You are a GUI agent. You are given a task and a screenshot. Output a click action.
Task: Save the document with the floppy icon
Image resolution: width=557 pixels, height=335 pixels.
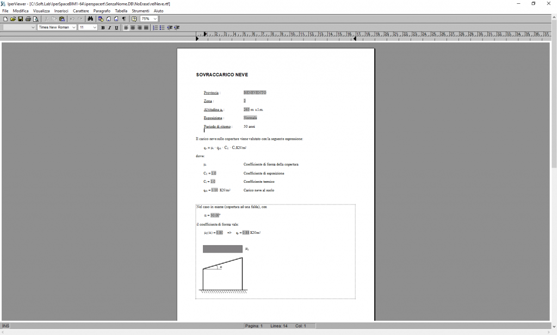(20, 19)
